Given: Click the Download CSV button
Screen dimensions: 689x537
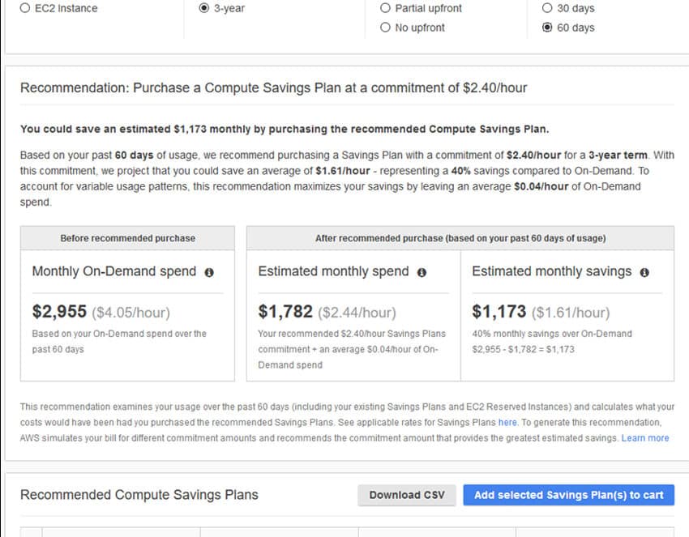Looking at the screenshot, I should coord(407,495).
